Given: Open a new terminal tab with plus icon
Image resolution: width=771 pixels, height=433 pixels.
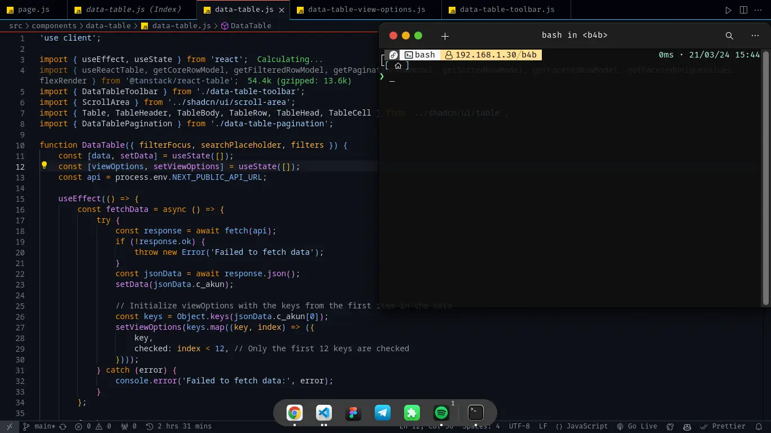Looking at the screenshot, I should (445, 36).
